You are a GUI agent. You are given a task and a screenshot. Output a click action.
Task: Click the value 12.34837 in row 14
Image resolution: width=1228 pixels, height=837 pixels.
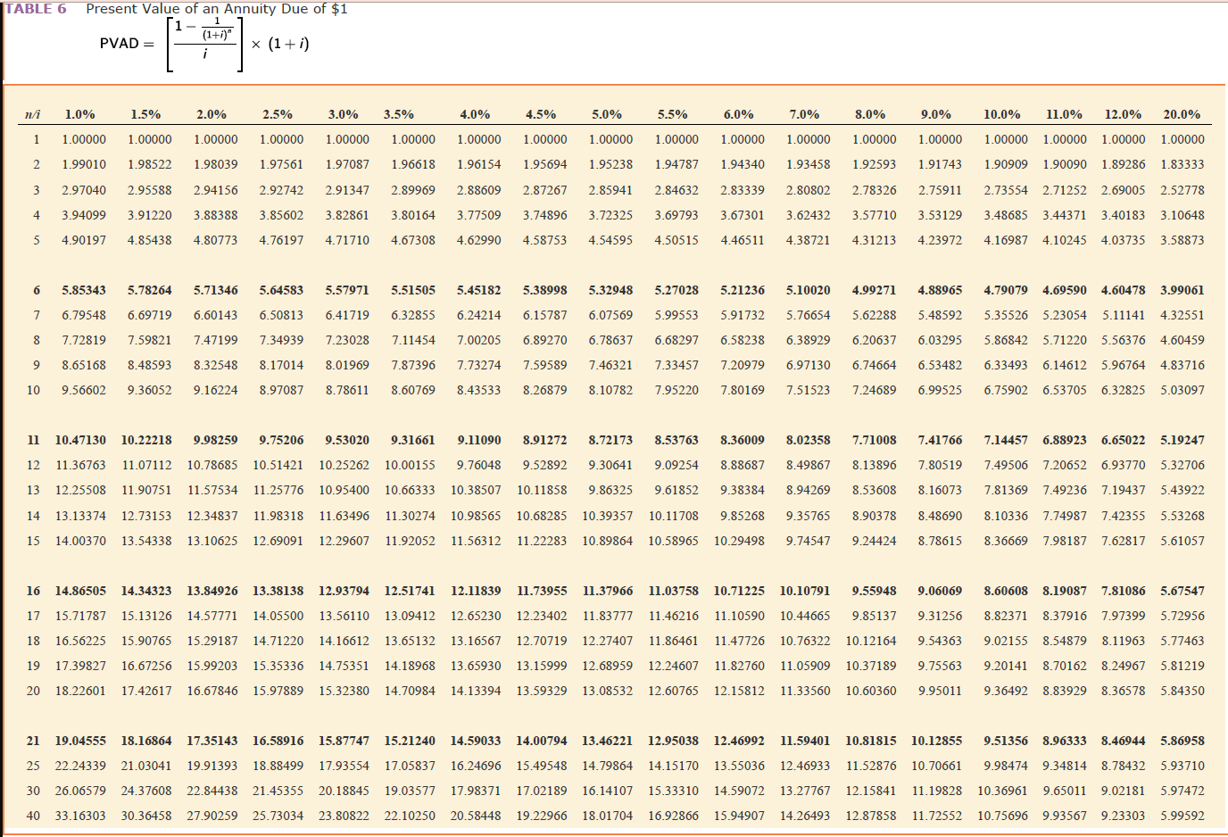click(212, 516)
